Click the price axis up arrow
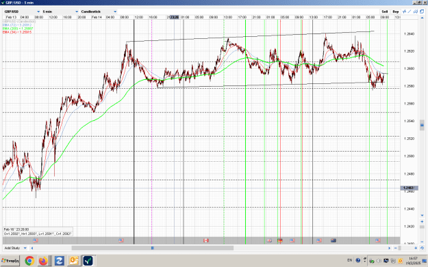 (x=423, y=18)
